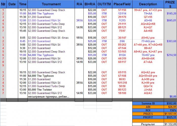Select description cell T6<K7 pre
Viewport: 177px width, 126px height.
pos(148,55)
